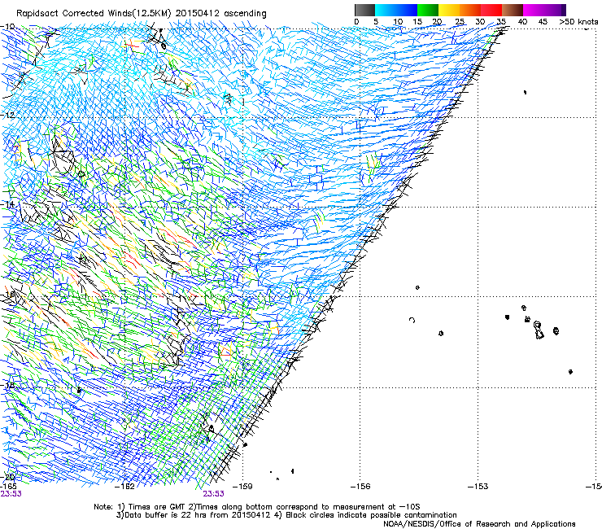Image resolution: width=602 pixels, height=529 pixels.
Task: Pick the brown 35–40 knots legend segment
Action: pyautogui.click(x=513, y=10)
